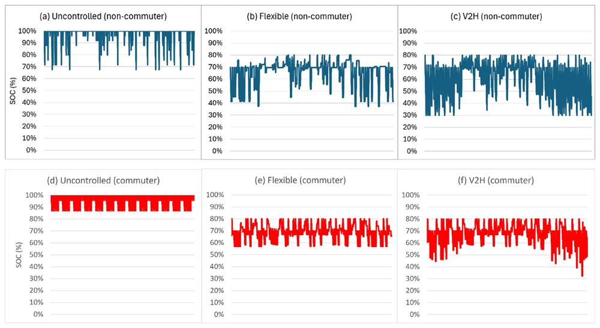
Task: Click the 80% tick label in V2H (non-commuter) chart
Action: (x=410, y=55)
